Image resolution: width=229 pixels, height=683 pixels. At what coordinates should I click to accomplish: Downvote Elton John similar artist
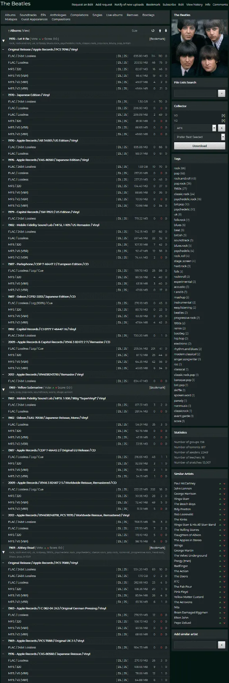point(224,618)
